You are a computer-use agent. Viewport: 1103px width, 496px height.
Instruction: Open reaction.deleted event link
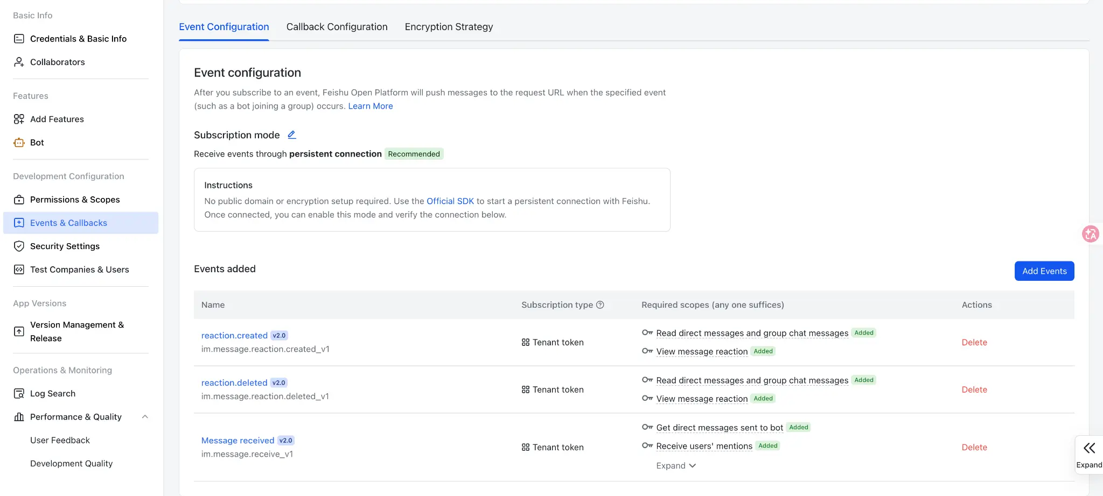tap(234, 382)
